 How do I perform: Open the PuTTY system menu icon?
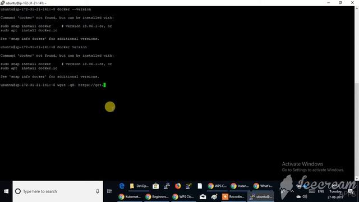pyautogui.click(x=2, y=3)
